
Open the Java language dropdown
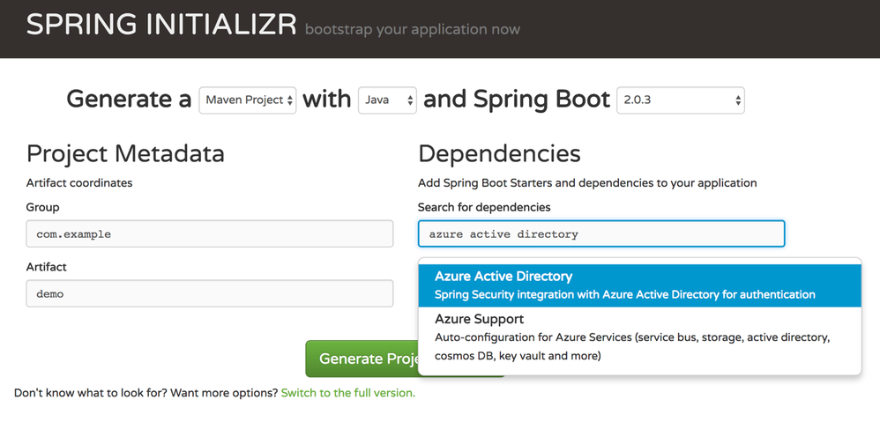point(387,100)
